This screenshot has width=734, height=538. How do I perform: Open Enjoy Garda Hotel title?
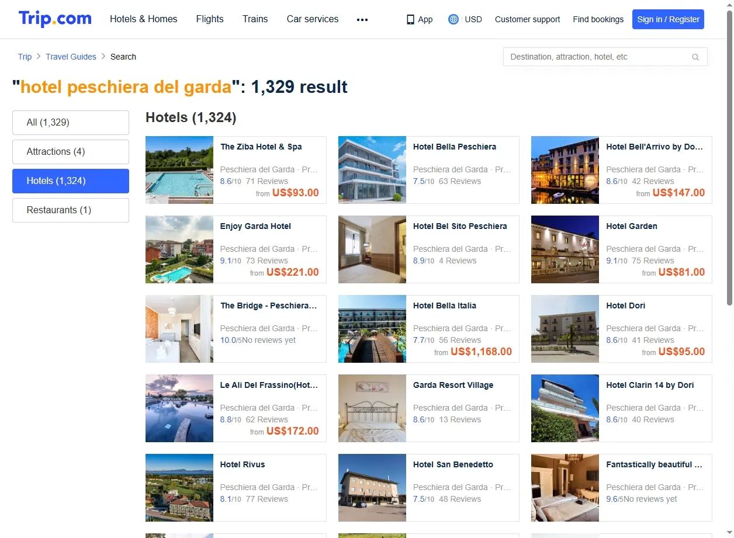point(255,226)
